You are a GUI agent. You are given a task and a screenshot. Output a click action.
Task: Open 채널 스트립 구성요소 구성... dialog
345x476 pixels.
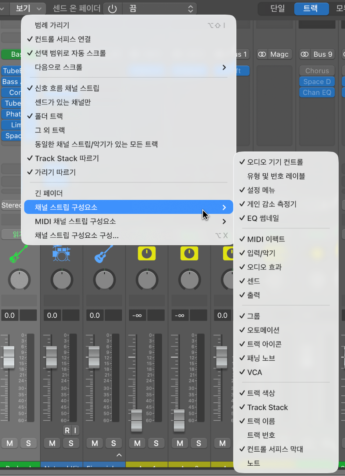click(x=129, y=235)
